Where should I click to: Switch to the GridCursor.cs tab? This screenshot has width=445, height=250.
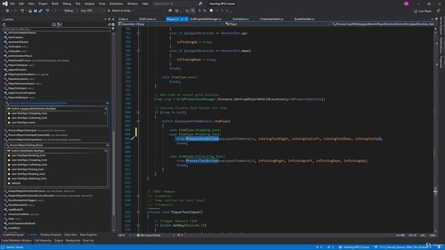(x=147, y=19)
